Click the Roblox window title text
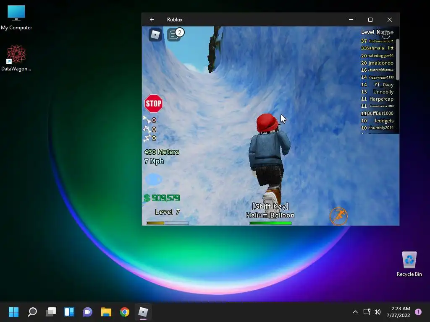430x322 pixels. pyautogui.click(x=175, y=19)
